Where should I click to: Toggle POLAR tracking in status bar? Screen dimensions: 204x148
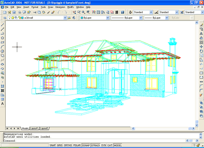coord(77,145)
